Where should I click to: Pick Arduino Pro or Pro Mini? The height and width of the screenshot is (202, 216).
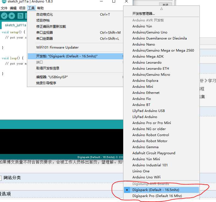coord(161,123)
